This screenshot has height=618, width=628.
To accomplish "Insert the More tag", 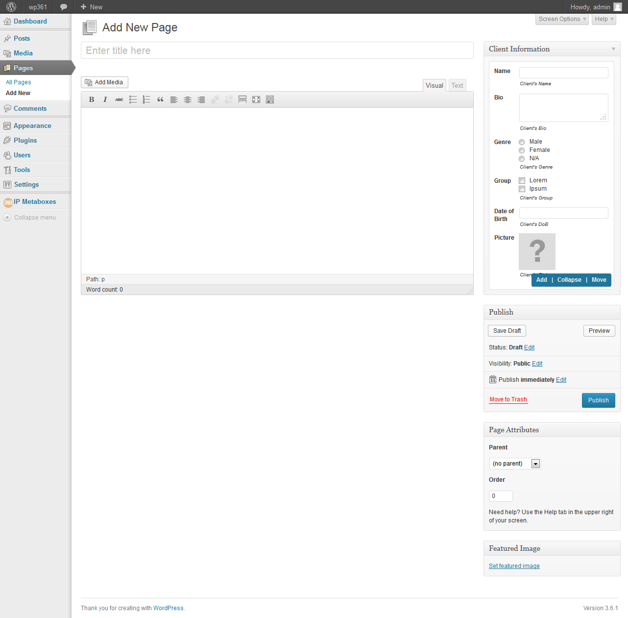I will click(x=242, y=99).
